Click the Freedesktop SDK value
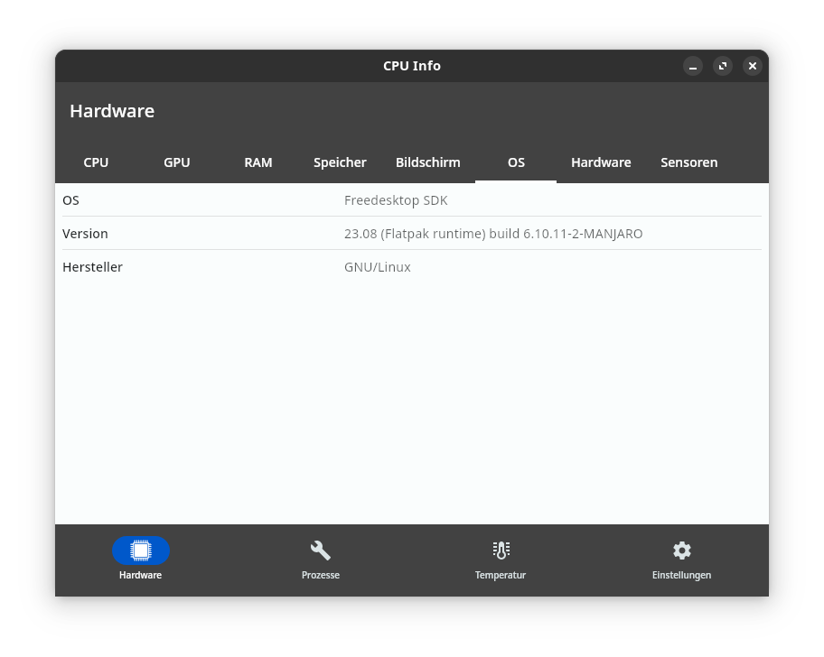The height and width of the screenshot is (657, 824). [x=396, y=200]
